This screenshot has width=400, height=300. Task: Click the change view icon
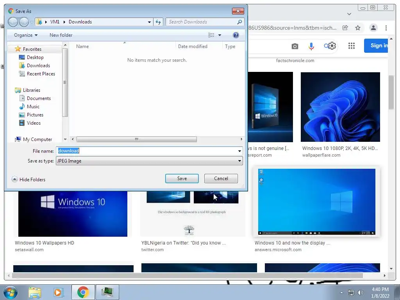pos(211,35)
